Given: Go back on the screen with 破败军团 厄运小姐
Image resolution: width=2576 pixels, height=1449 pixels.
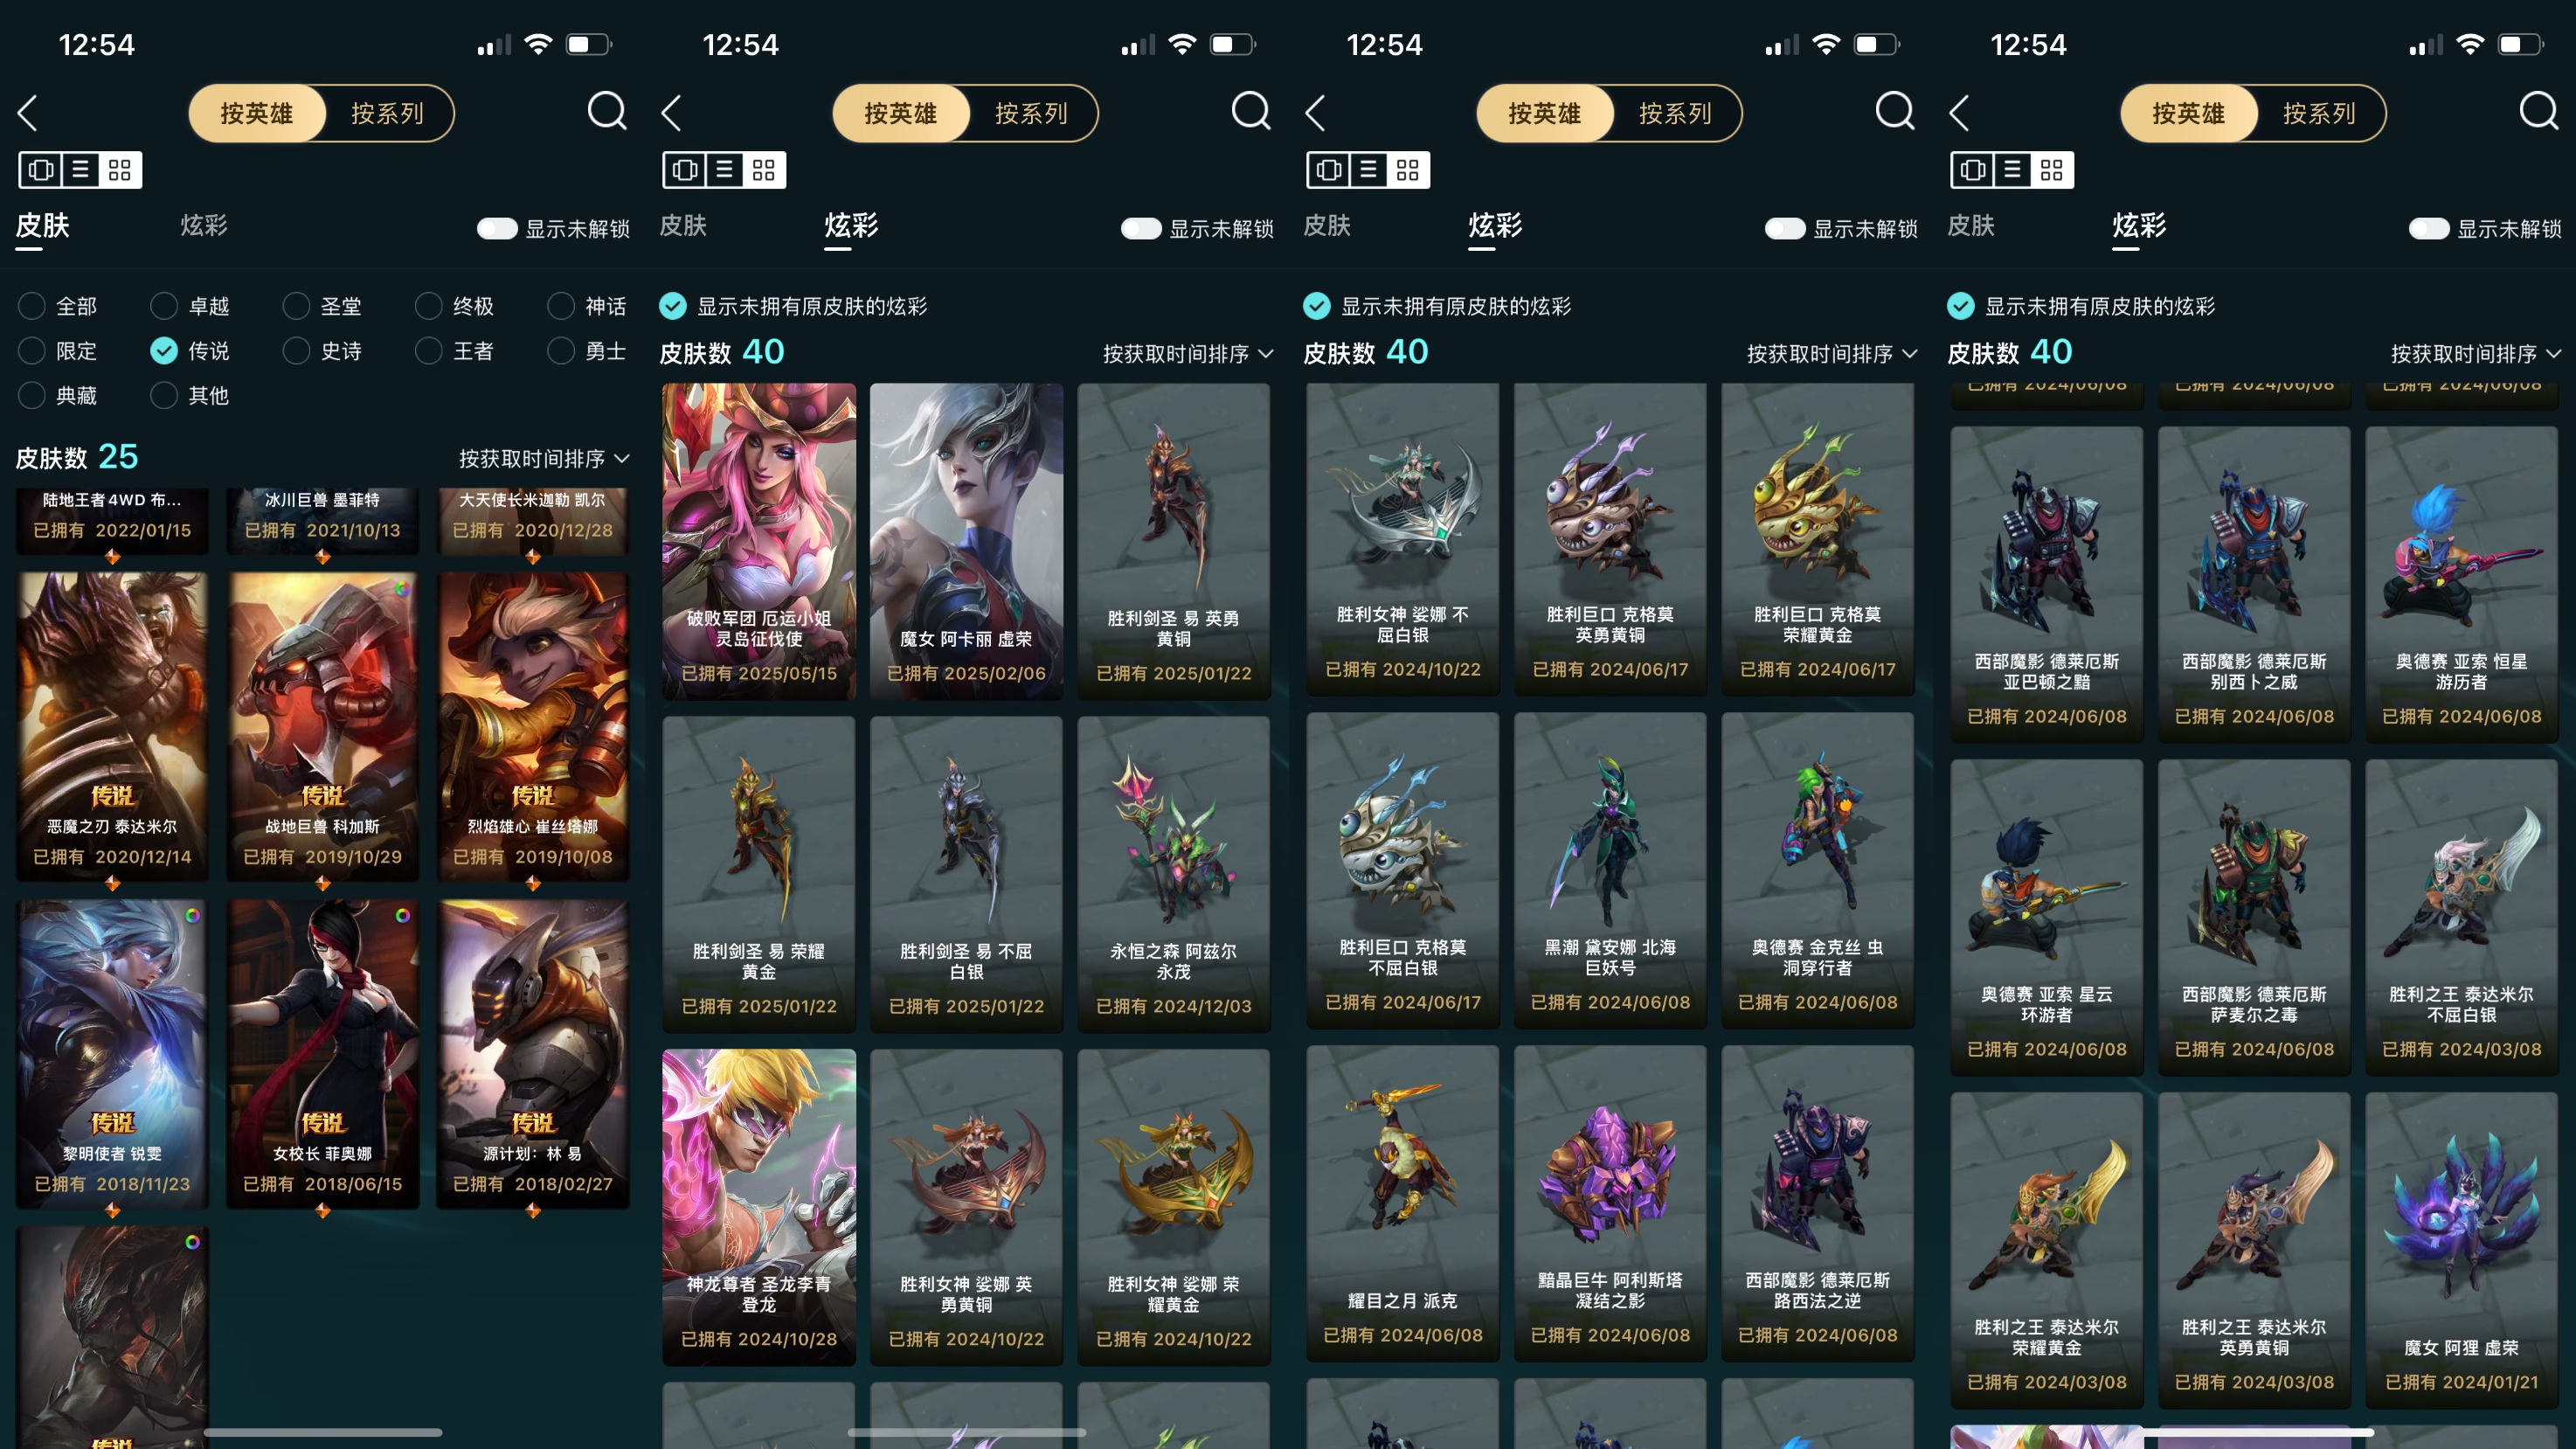Looking at the screenshot, I should [x=672, y=113].
